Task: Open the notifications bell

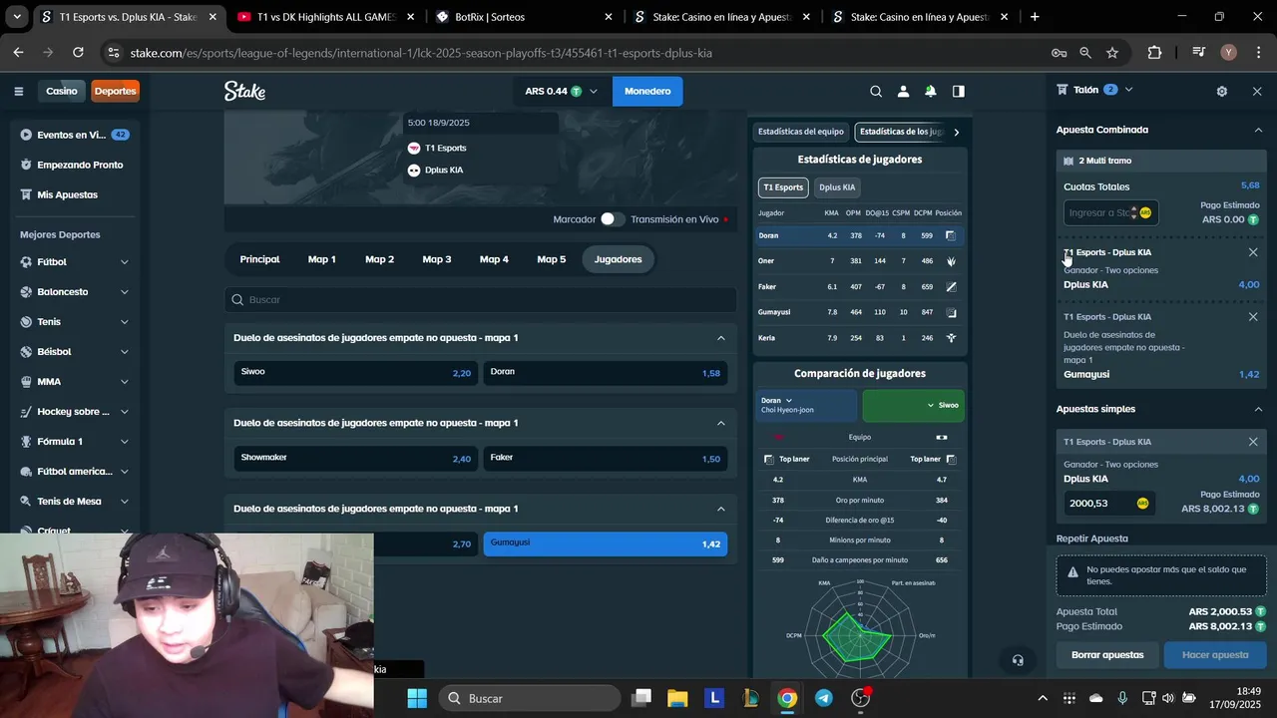Action: pyautogui.click(x=930, y=91)
